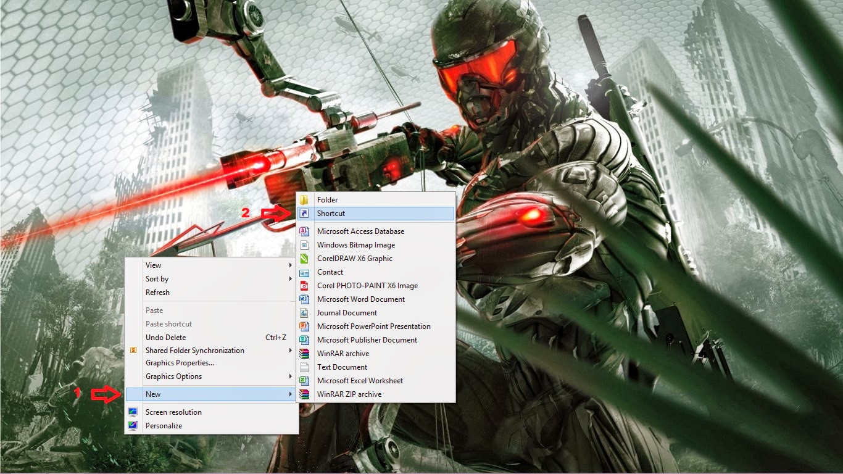Click the Microsoft PowerPoint Presentation icon

point(304,326)
